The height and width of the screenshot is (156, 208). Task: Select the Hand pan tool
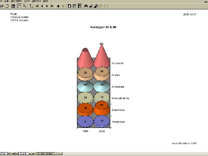point(19,6)
